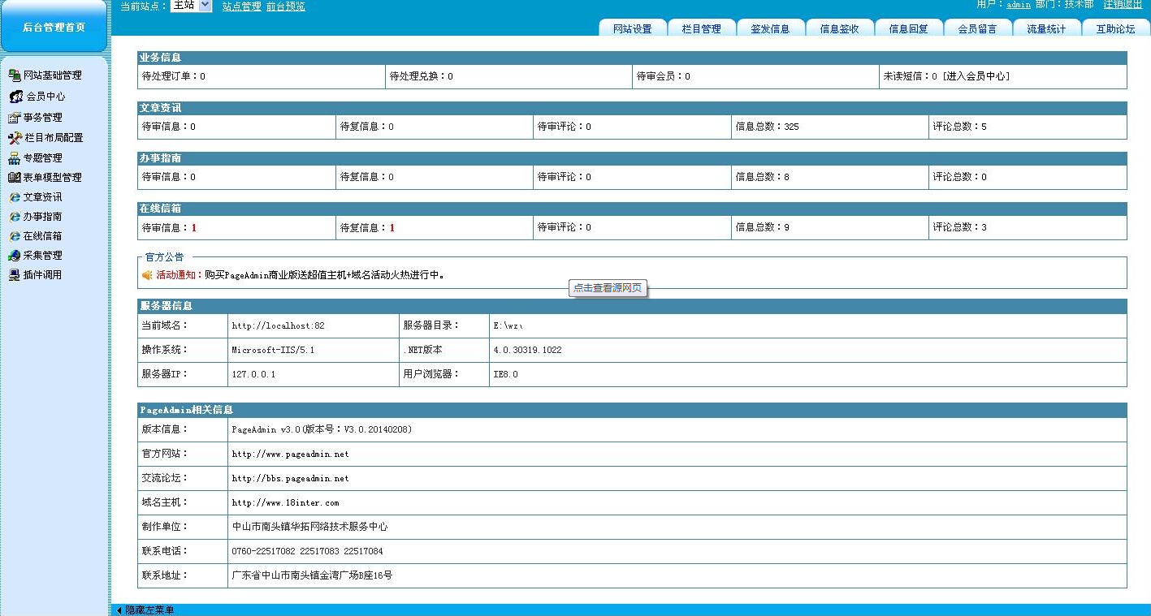Open the 当前站点 主站 dropdown

[x=192, y=6]
